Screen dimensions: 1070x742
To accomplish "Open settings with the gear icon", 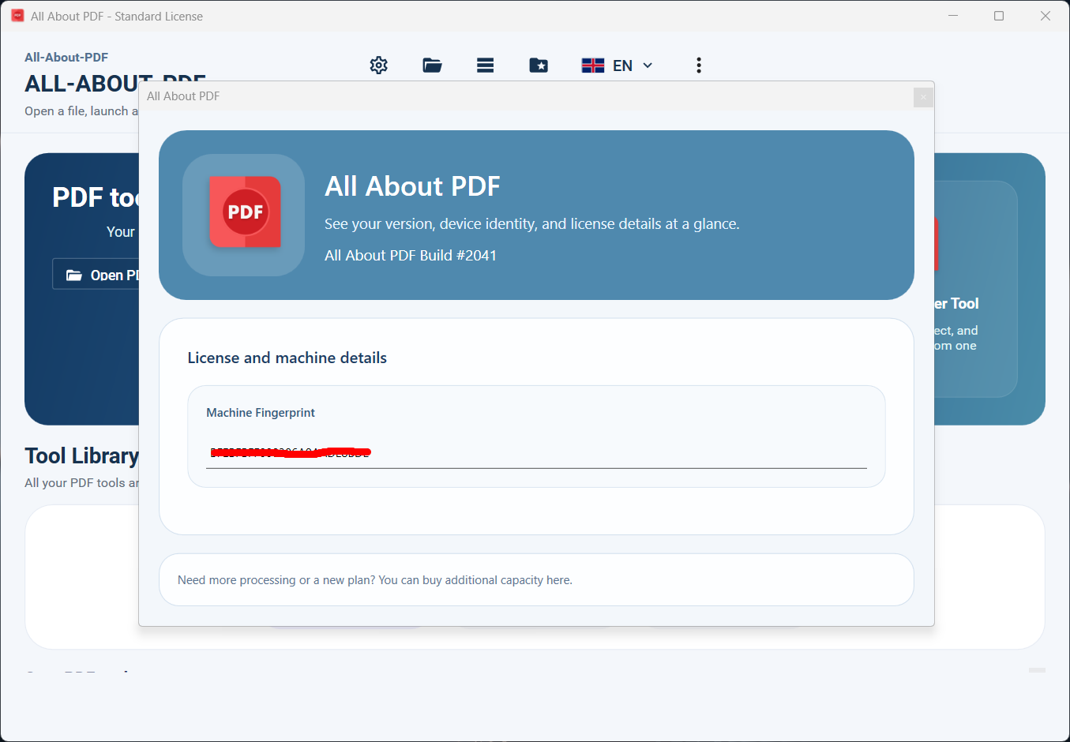I will [x=379, y=66].
